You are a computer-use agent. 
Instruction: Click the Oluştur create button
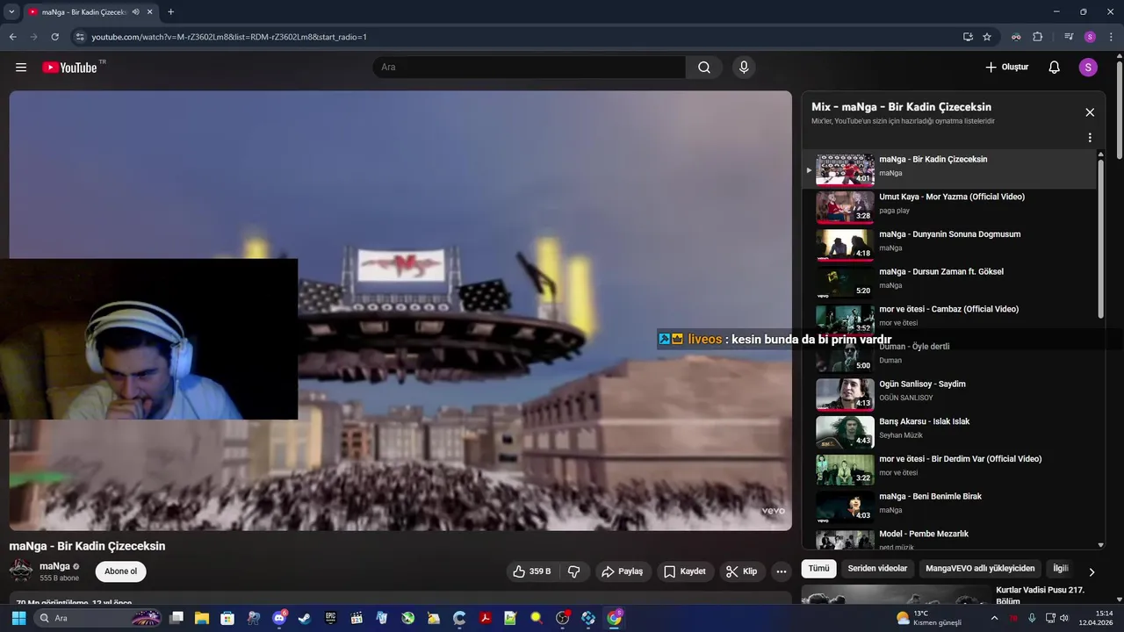coord(1007,68)
